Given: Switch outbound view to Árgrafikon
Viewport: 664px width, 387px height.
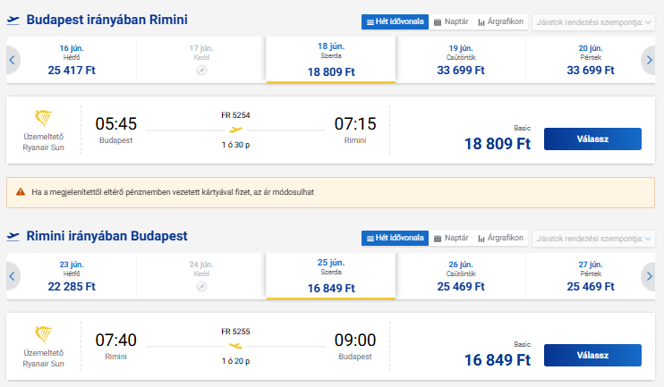Looking at the screenshot, I should [500, 21].
